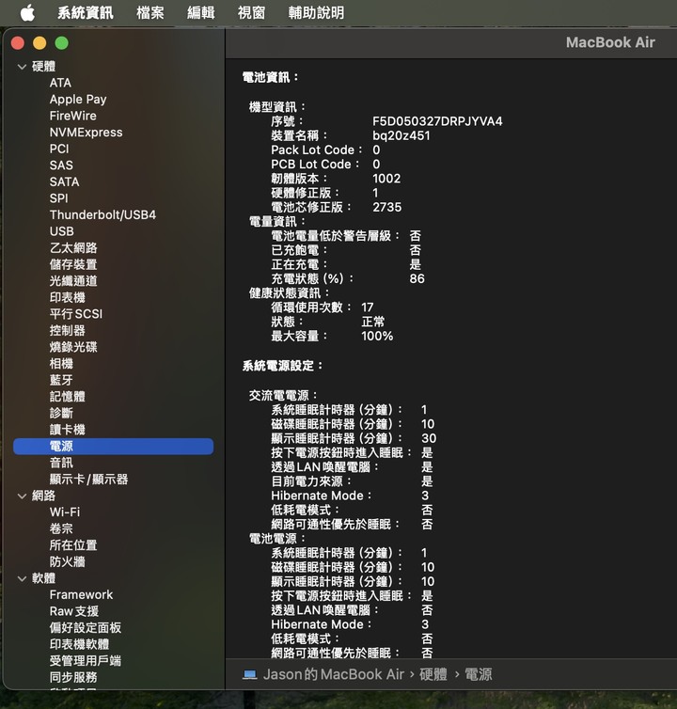The height and width of the screenshot is (709, 677).
Task: Select 診斷 in the sidebar
Action: point(61,413)
